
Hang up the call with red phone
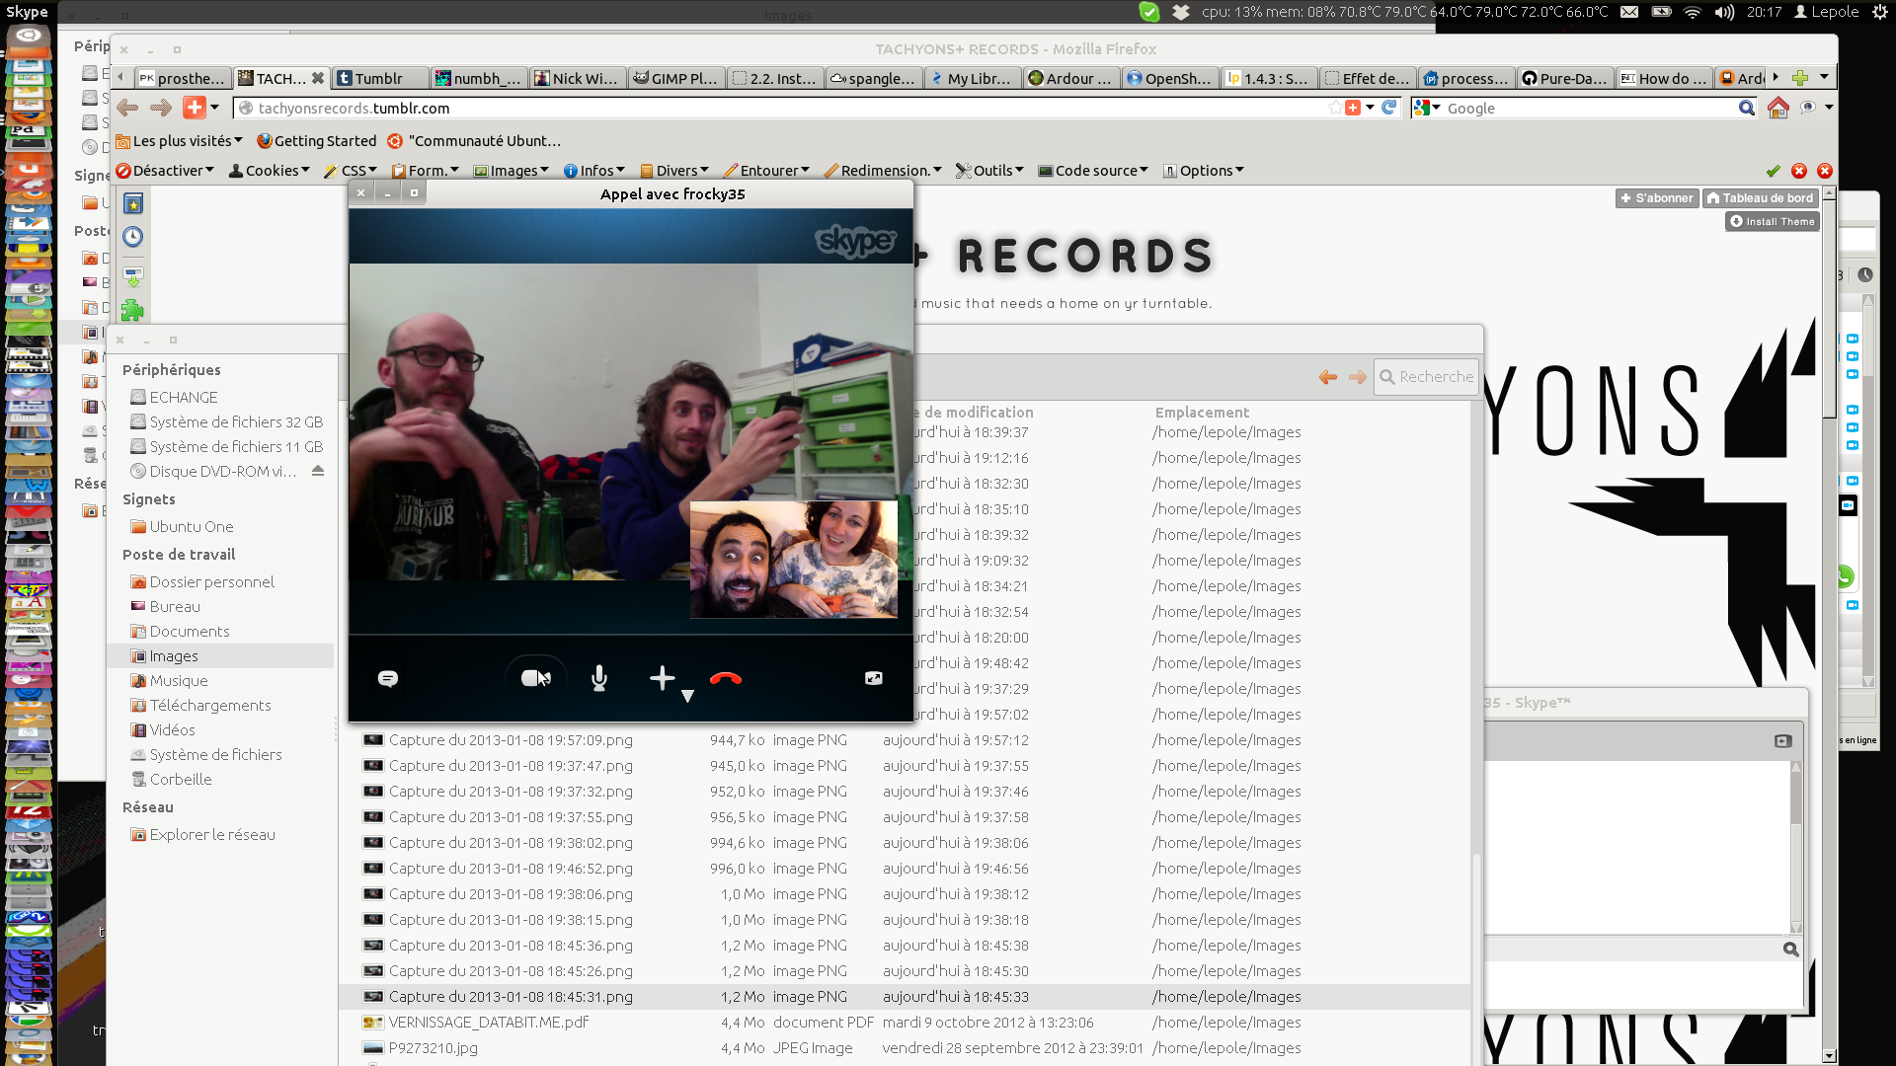726,678
